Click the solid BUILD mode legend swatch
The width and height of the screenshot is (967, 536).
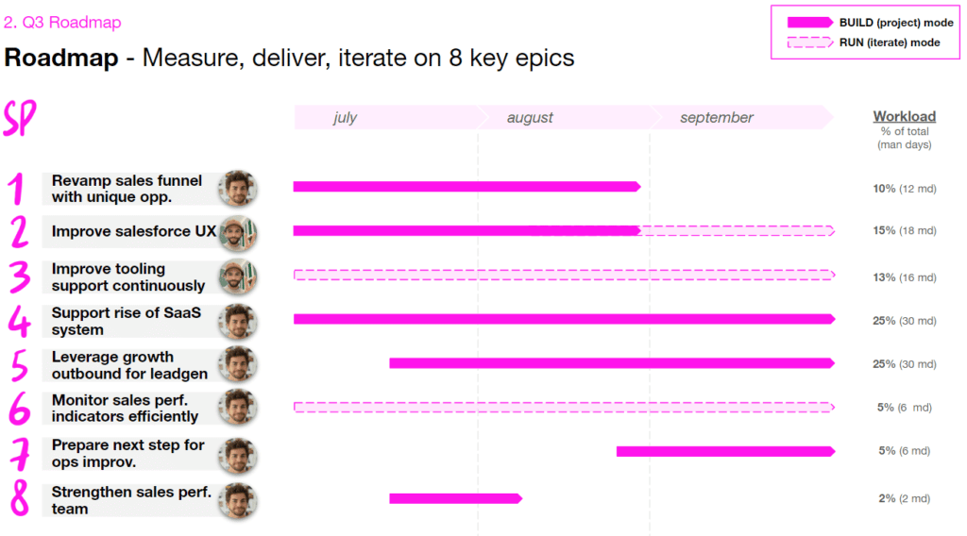[x=809, y=23]
